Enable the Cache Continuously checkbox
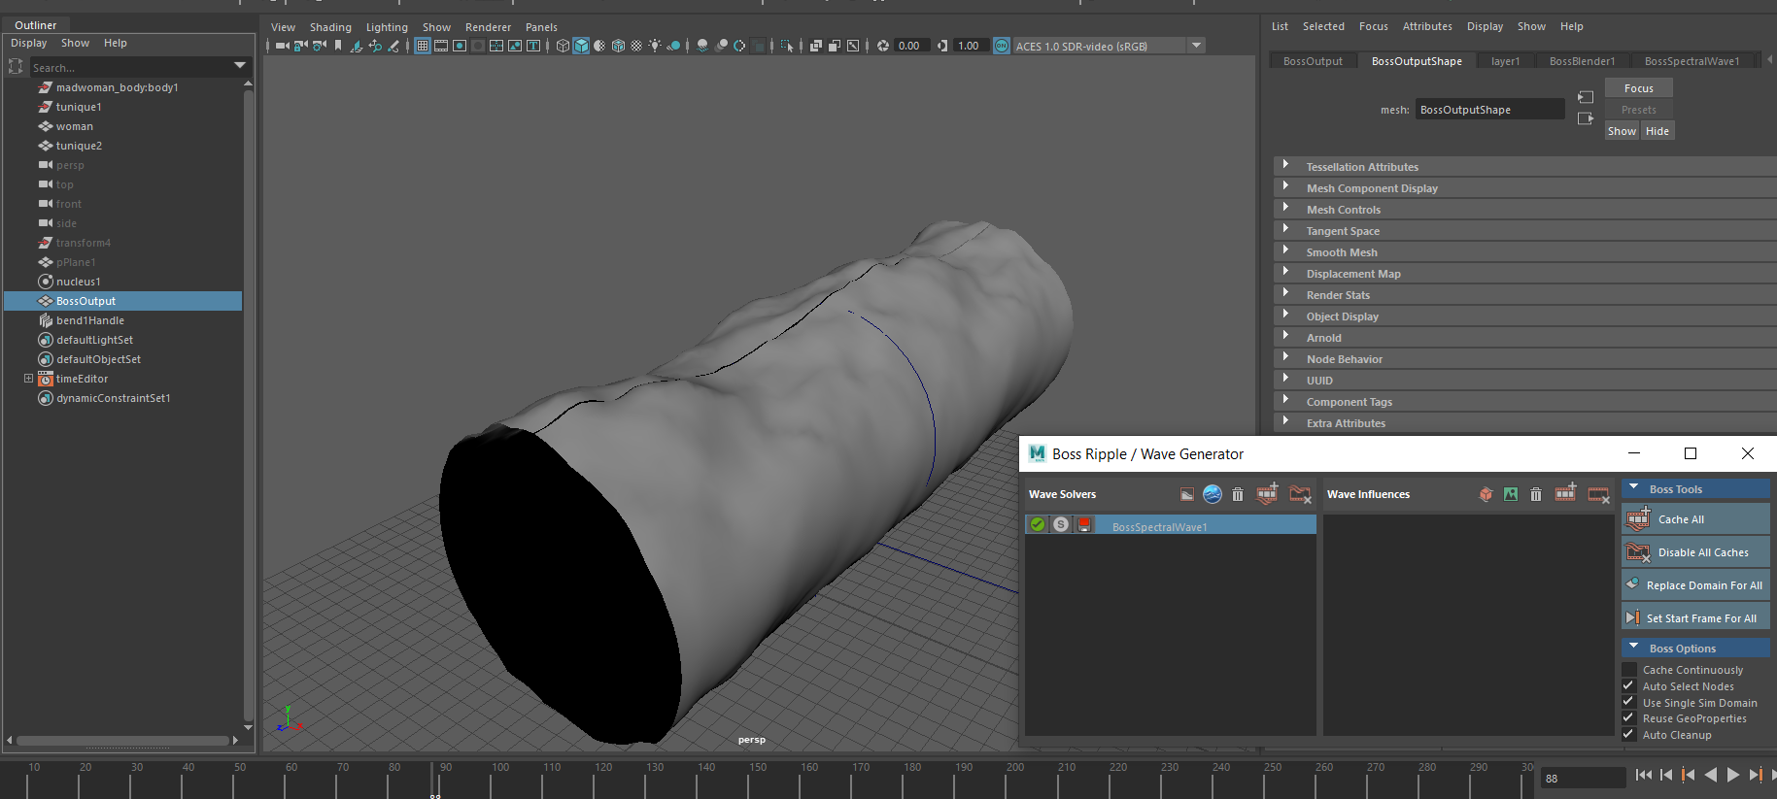Image resolution: width=1777 pixels, height=799 pixels. [x=1629, y=670]
